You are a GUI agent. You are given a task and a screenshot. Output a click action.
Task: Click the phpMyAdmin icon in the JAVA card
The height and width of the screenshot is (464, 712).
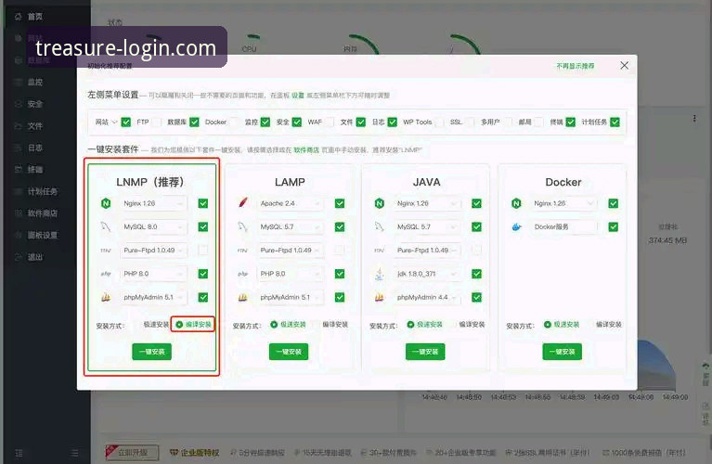point(380,297)
